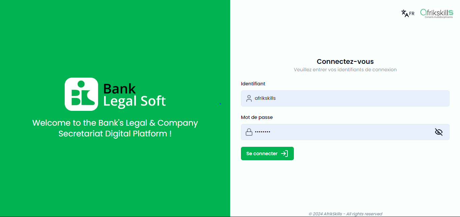Click the translate icon beside FR
460x217 pixels.
point(405,13)
